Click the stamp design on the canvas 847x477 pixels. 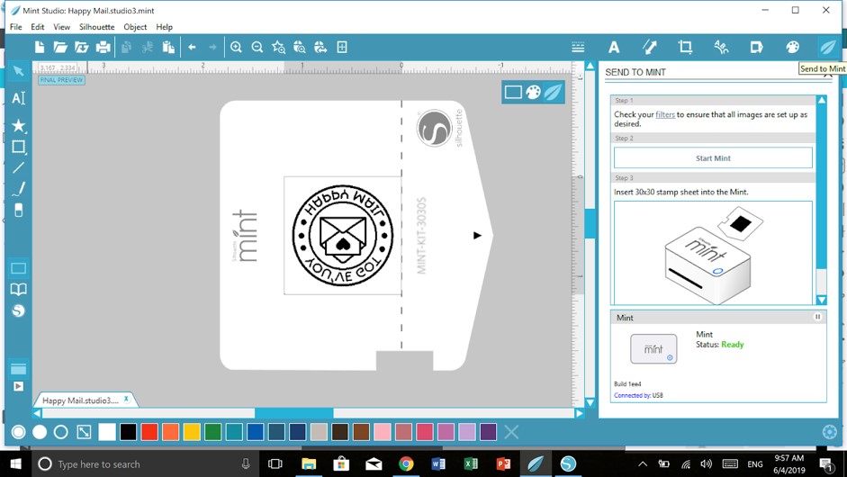click(x=342, y=236)
